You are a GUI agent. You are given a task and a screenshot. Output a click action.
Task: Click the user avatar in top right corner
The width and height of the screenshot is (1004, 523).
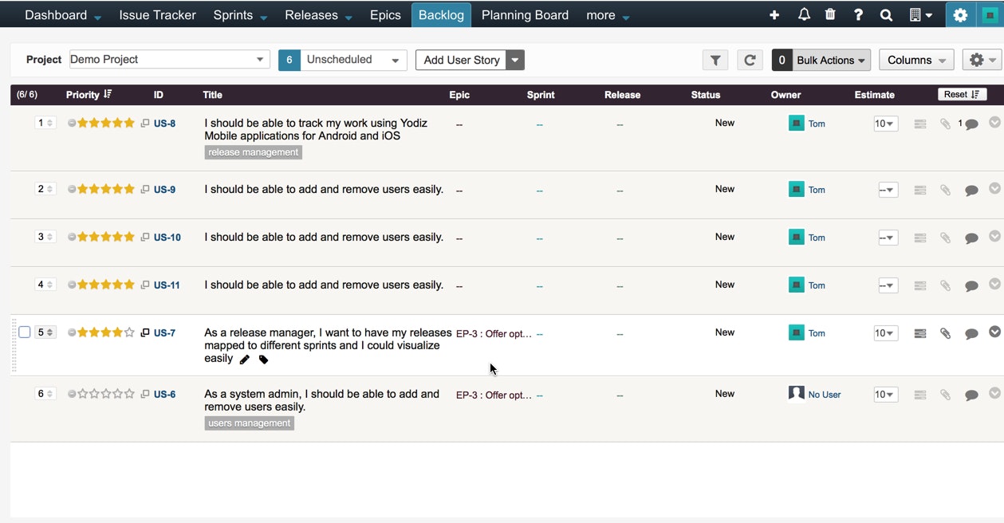tap(990, 15)
